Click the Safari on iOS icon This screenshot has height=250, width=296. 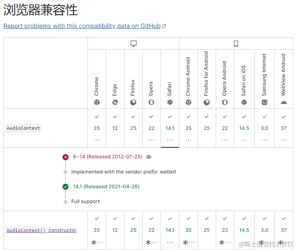coord(244,102)
